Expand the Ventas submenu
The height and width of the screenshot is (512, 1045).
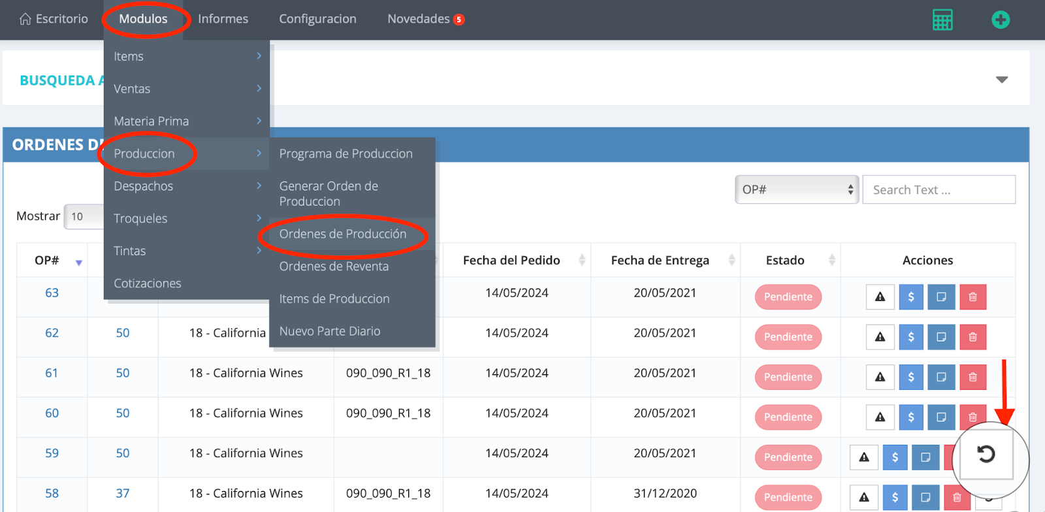[186, 89]
